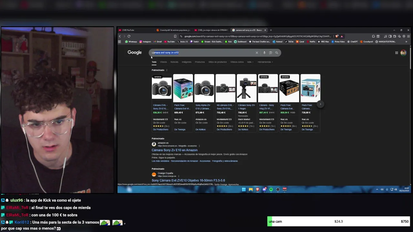Switch to La mejor cámara de STREAM tab
413x232 pixels.
[212, 30]
